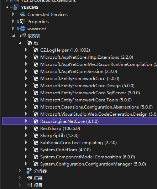Click the Microsoft.AspNetCore.Session package icon

pos(36,71)
